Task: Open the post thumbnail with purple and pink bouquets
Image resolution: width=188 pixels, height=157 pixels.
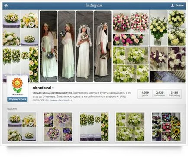Action: pyautogui.click(x=58, y=127)
